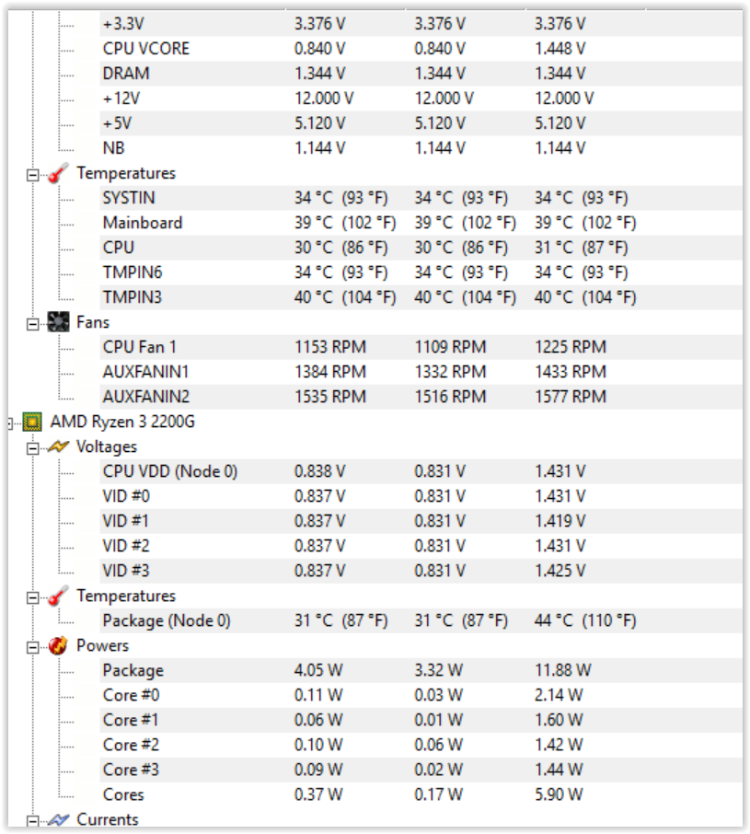750x834 pixels.
Task: Click the lightning icon next to Voltages
Action: click(58, 446)
